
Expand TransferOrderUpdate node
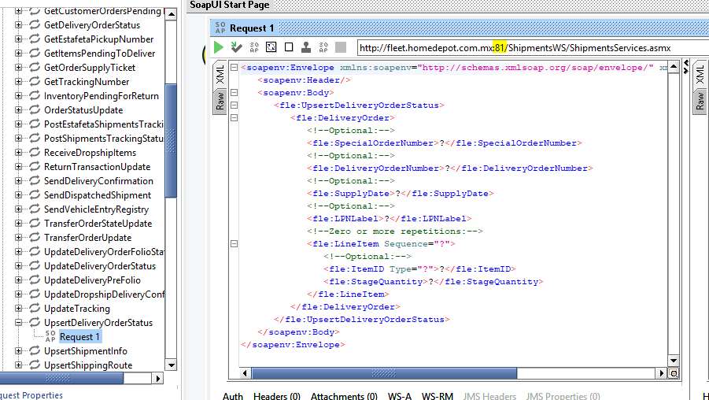pyautogui.click(x=19, y=238)
